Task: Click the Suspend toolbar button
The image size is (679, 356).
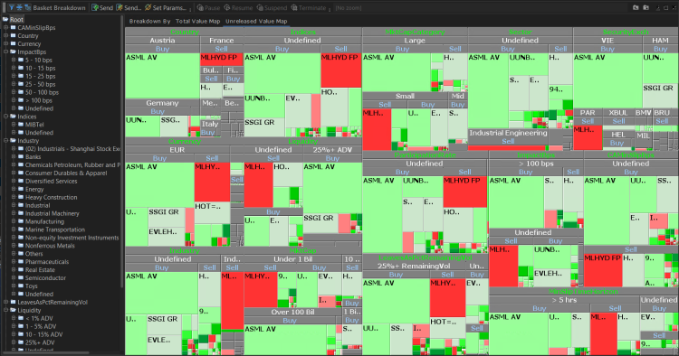Action: [272, 8]
